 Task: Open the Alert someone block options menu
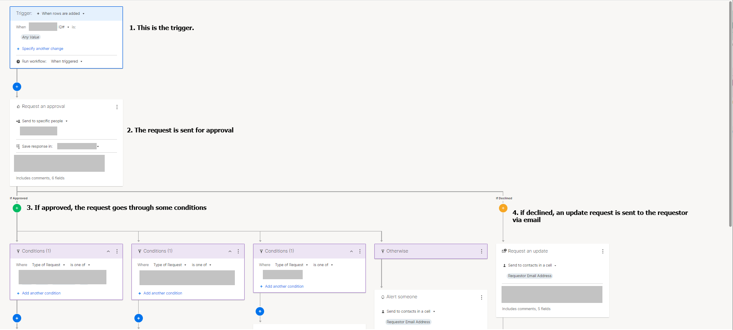(x=482, y=297)
